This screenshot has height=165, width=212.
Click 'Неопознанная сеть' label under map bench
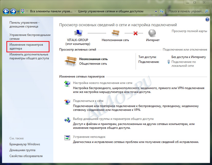point(115,40)
